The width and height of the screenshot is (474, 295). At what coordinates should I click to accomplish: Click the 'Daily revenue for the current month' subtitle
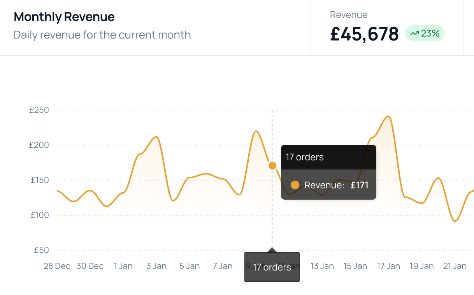(102, 35)
